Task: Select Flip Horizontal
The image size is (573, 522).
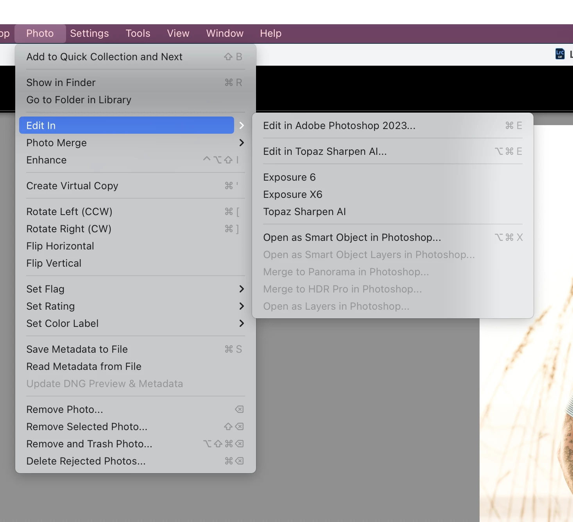Action: [135, 246]
